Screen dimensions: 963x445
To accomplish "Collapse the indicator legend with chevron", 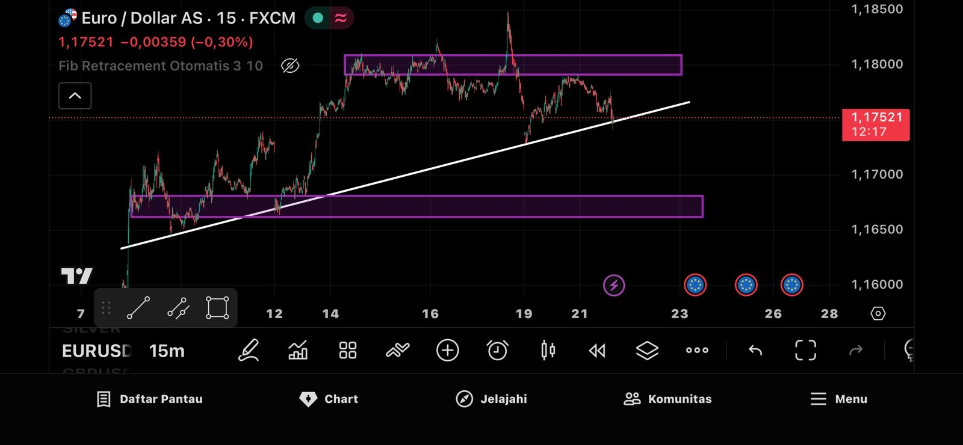I will point(75,96).
